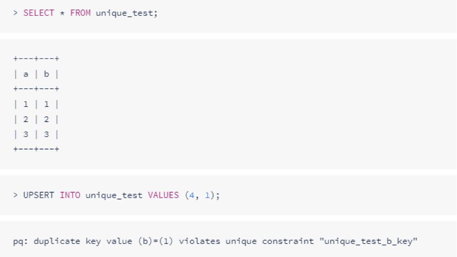The width and height of the screenshot is (457, 257).
Task: Click value 3 in column a
Action: (26, 134)
